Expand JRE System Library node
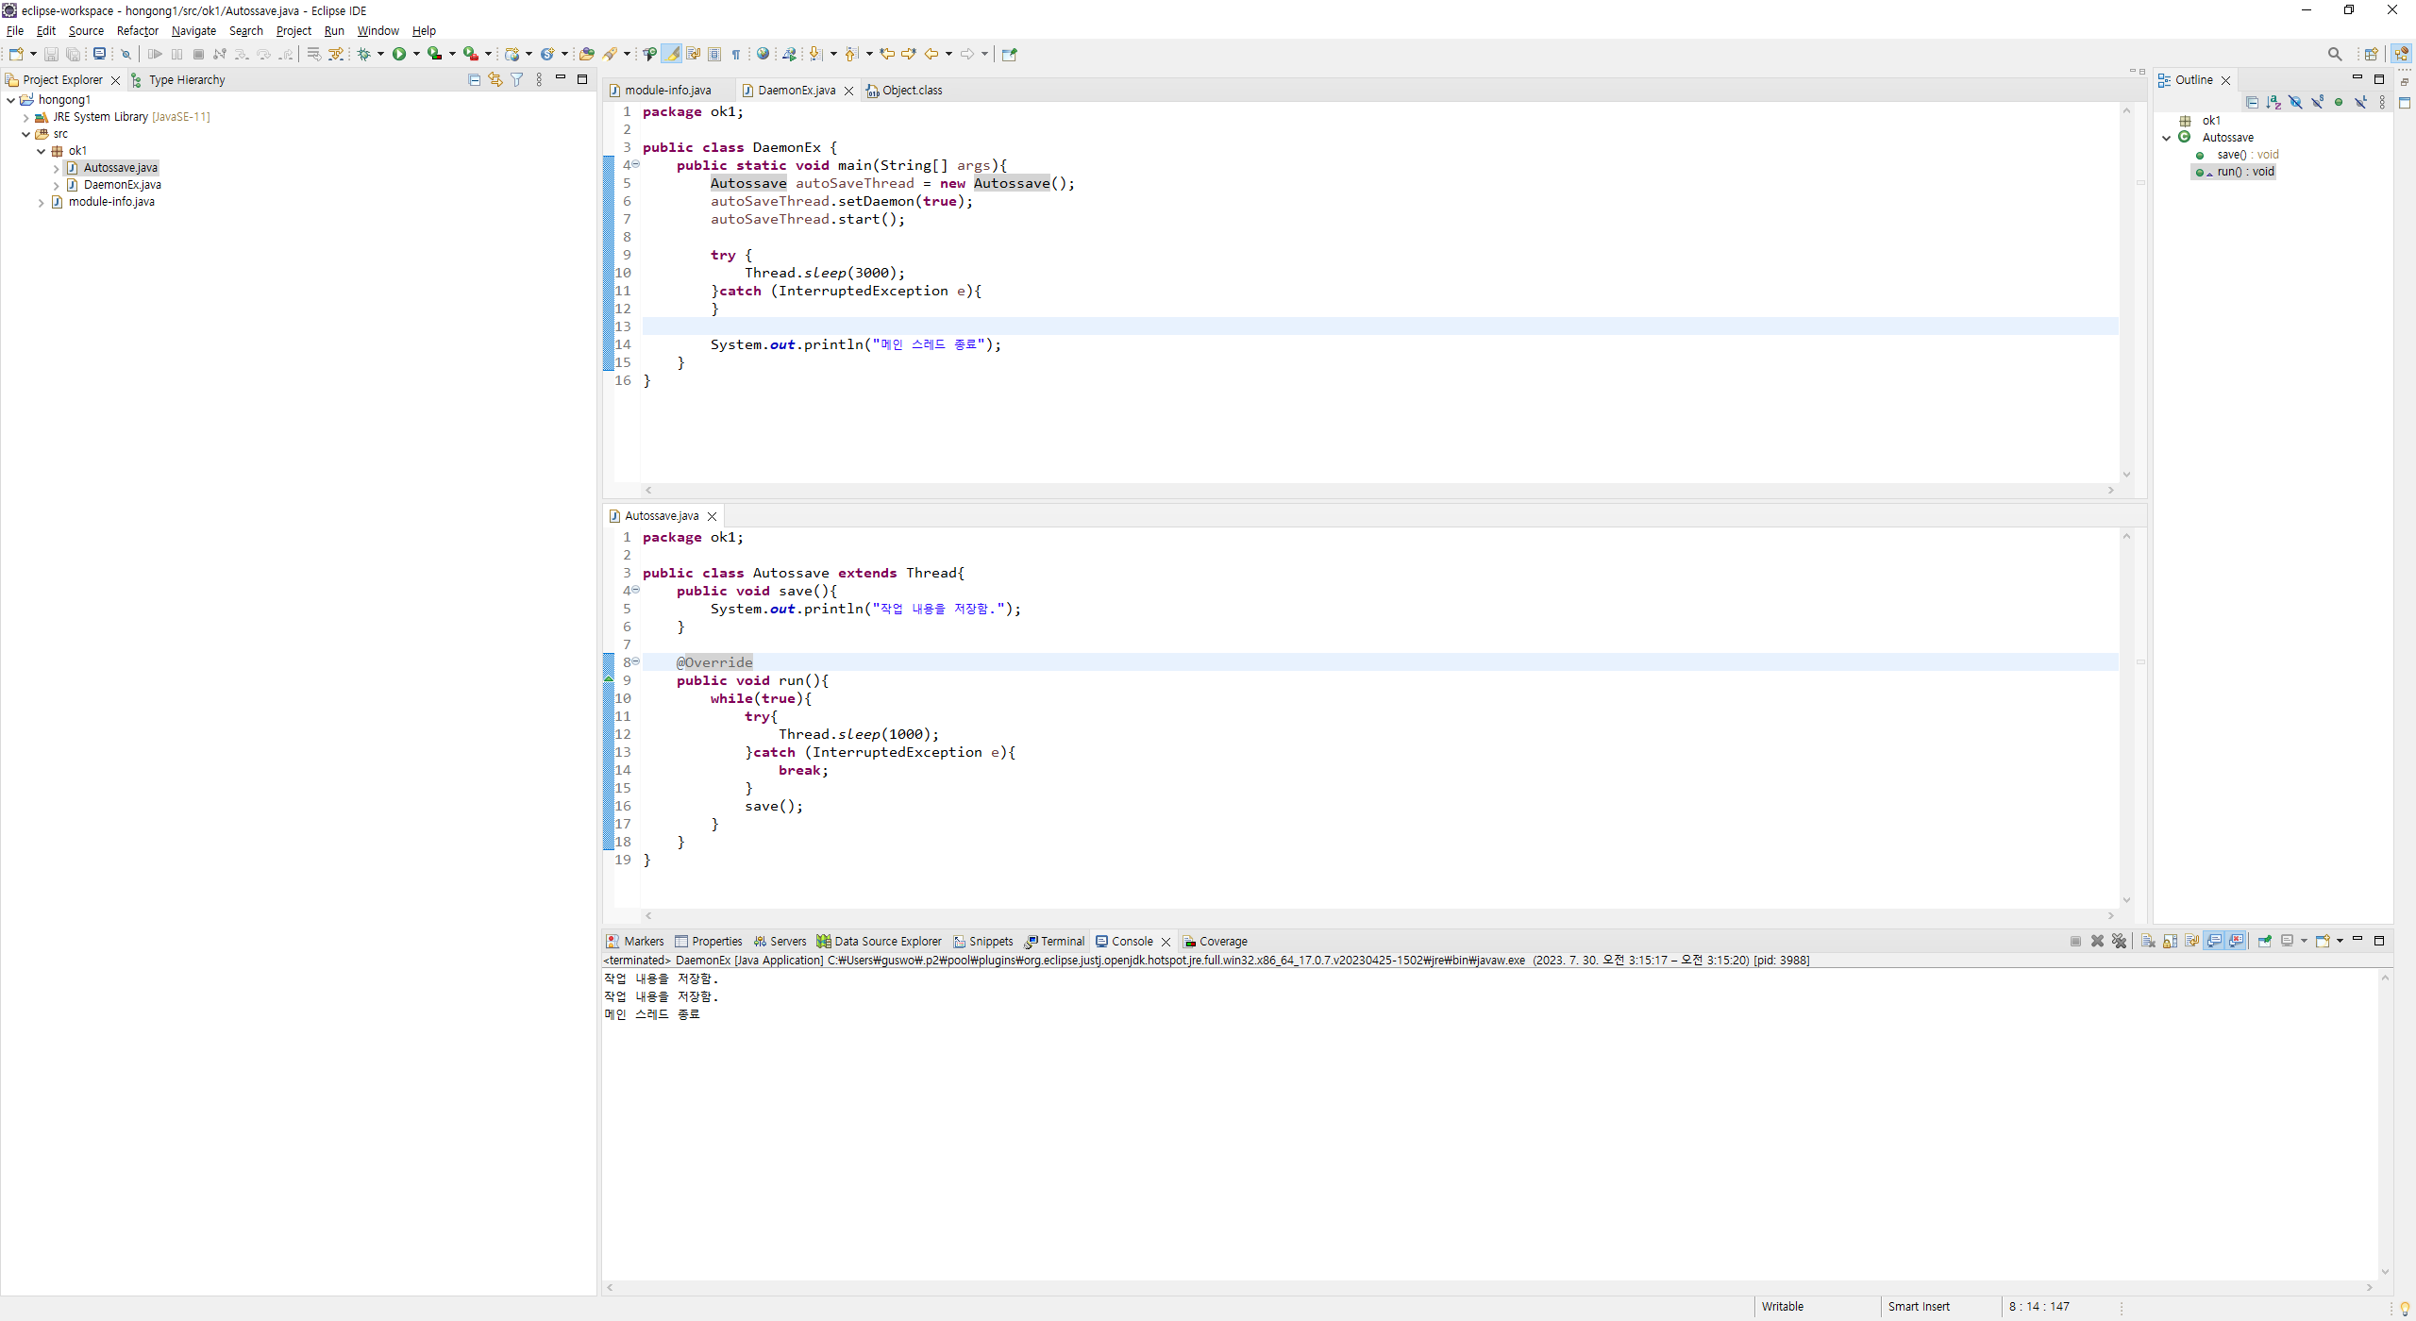2416x1321 pixels. 25,117
